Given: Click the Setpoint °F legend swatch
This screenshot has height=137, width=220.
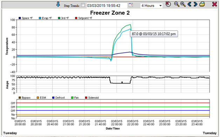Looking at the screenshot, I should pos(76,18).
